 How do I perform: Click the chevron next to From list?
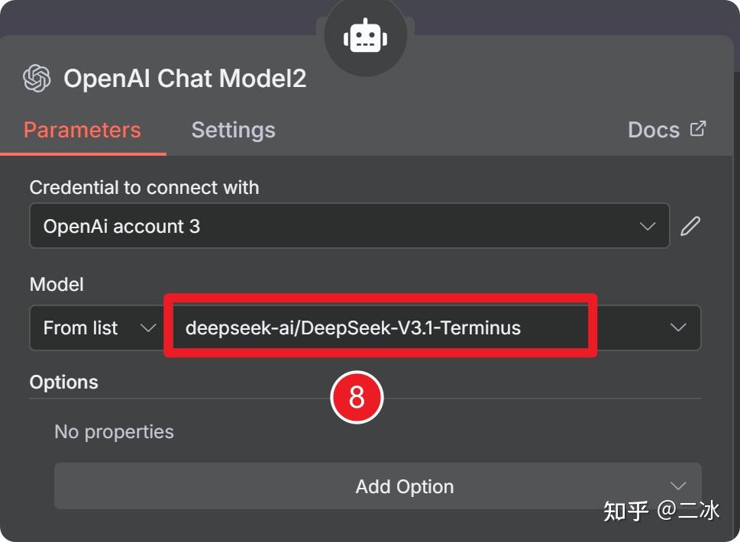[147, 328]
